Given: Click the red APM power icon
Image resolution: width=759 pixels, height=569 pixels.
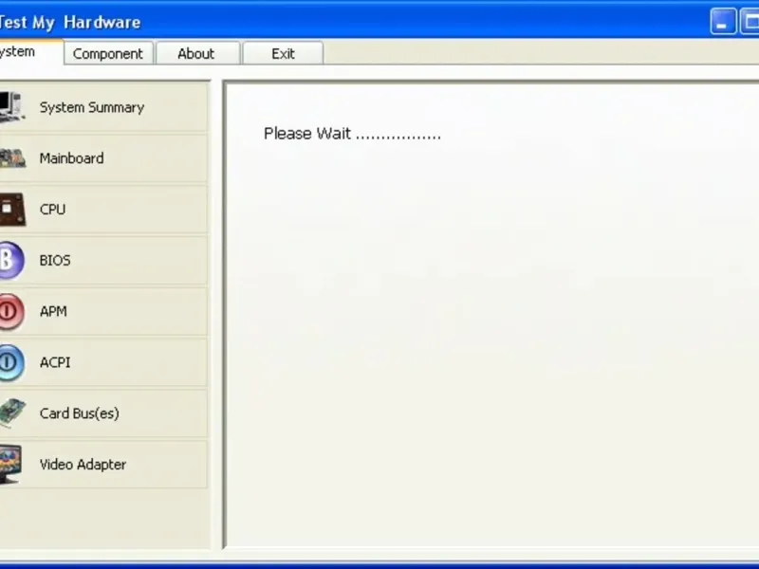Looking at the screenshot, I should pyautogui.click(x=11, y=312).
